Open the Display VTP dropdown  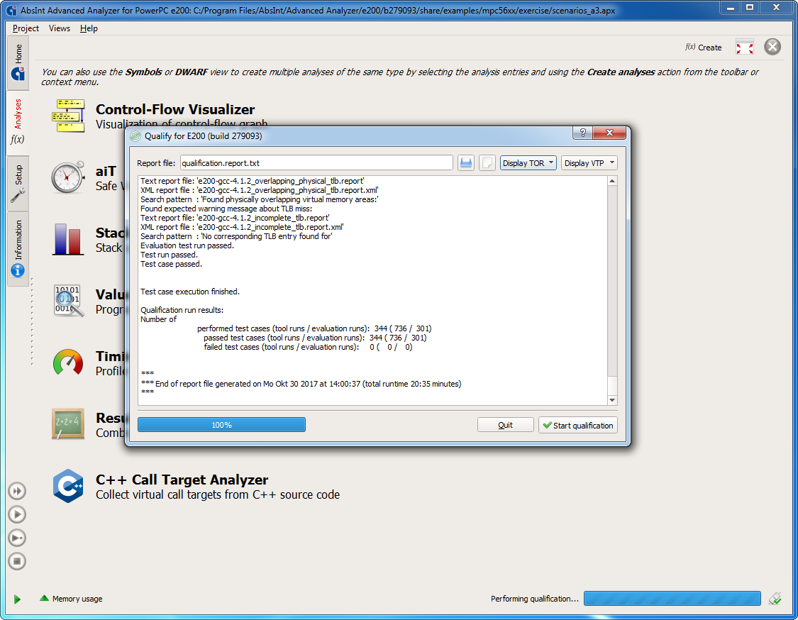[589, 163]
